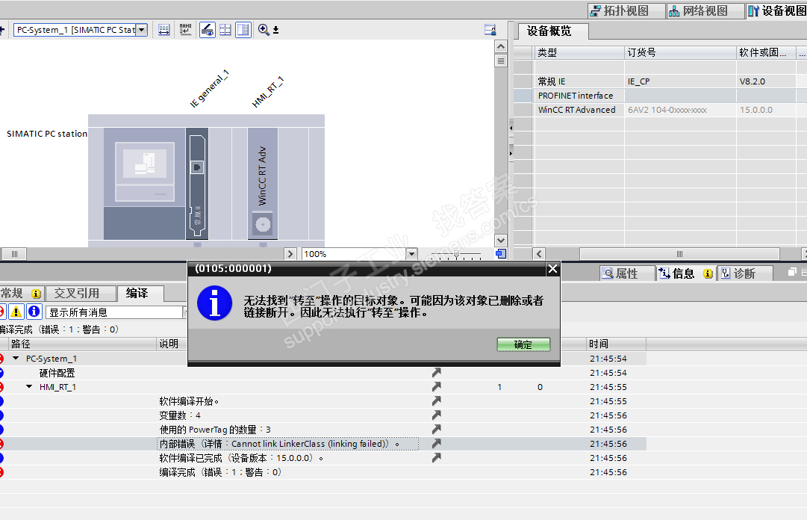Image resolution: width=807 pixels, height=520 pixels.
Task: Select the 常规 IE row in overview
Action: [661, 81]
